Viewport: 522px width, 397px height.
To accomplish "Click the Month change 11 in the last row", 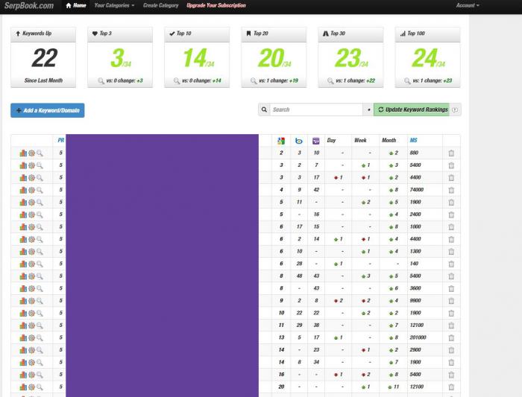I will [x=396, y=387].
